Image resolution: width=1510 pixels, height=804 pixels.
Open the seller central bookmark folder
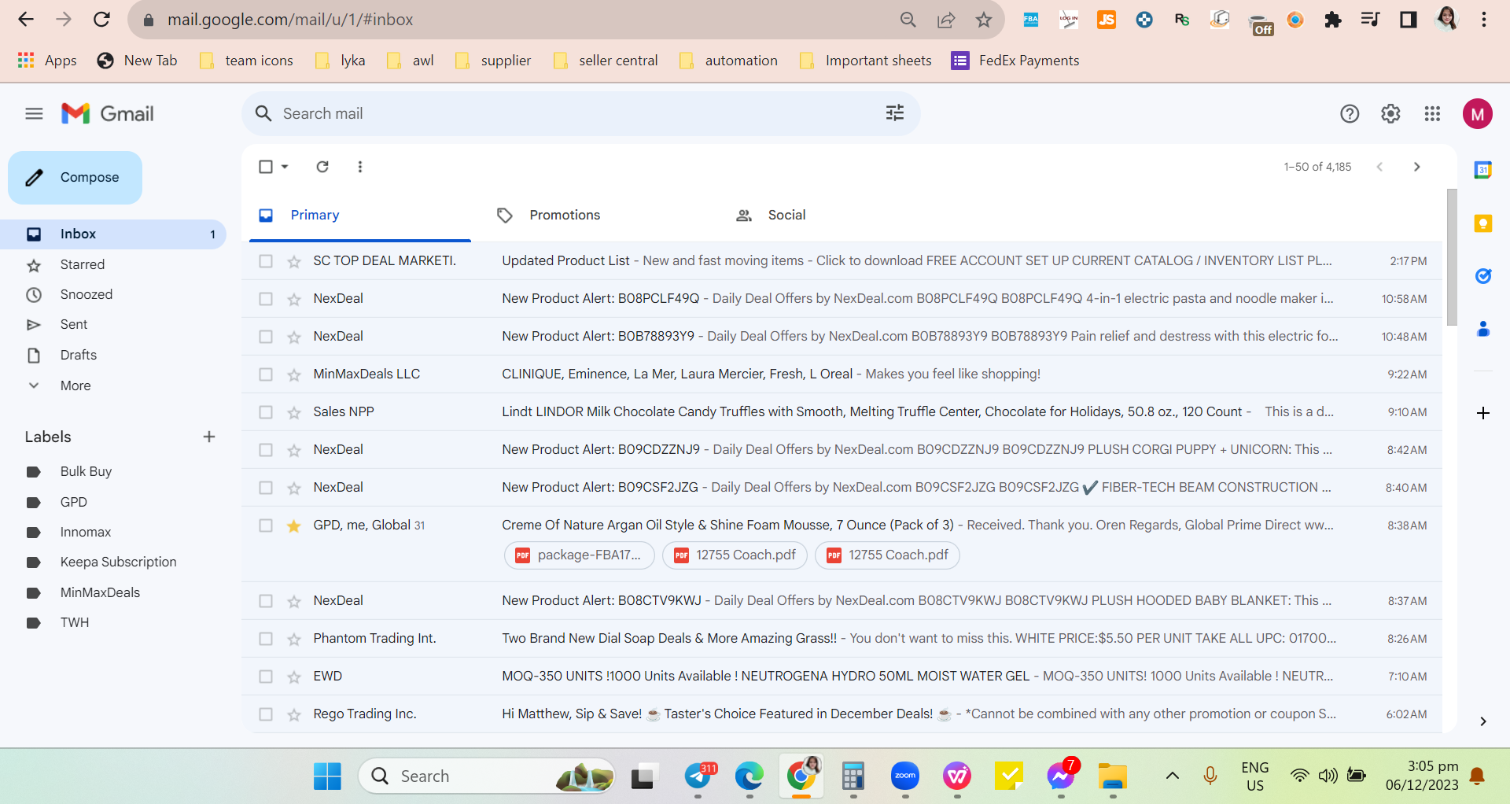tap(606, 61)
